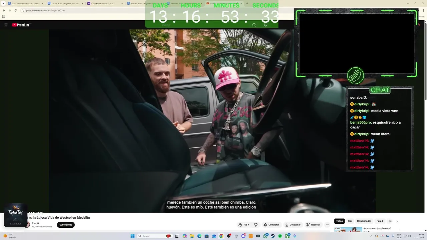The width and height of the screenshot is (427, 240).
Task: Open Task View from taskbar
Action: tap(177, 236)
